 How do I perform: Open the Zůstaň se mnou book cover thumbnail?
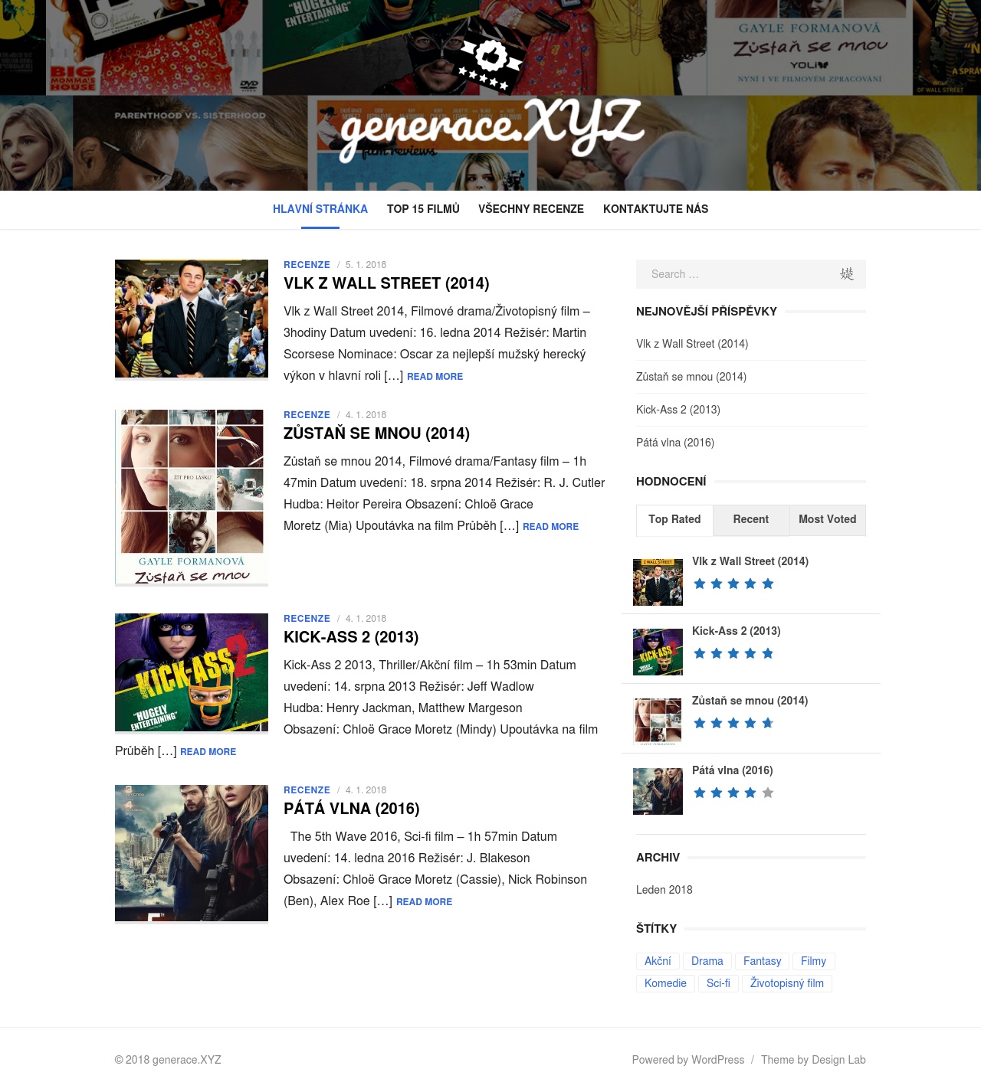click(192, 497)
